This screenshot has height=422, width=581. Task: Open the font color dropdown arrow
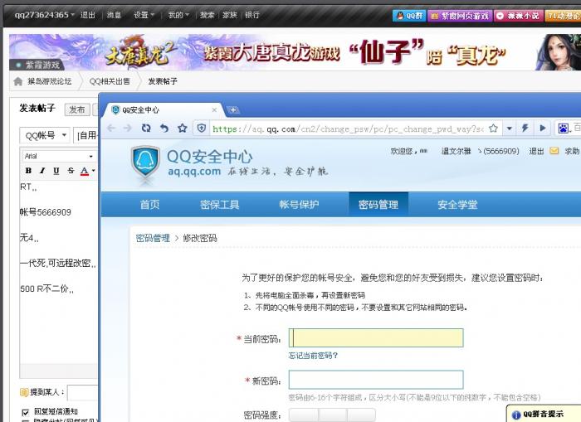93,171
